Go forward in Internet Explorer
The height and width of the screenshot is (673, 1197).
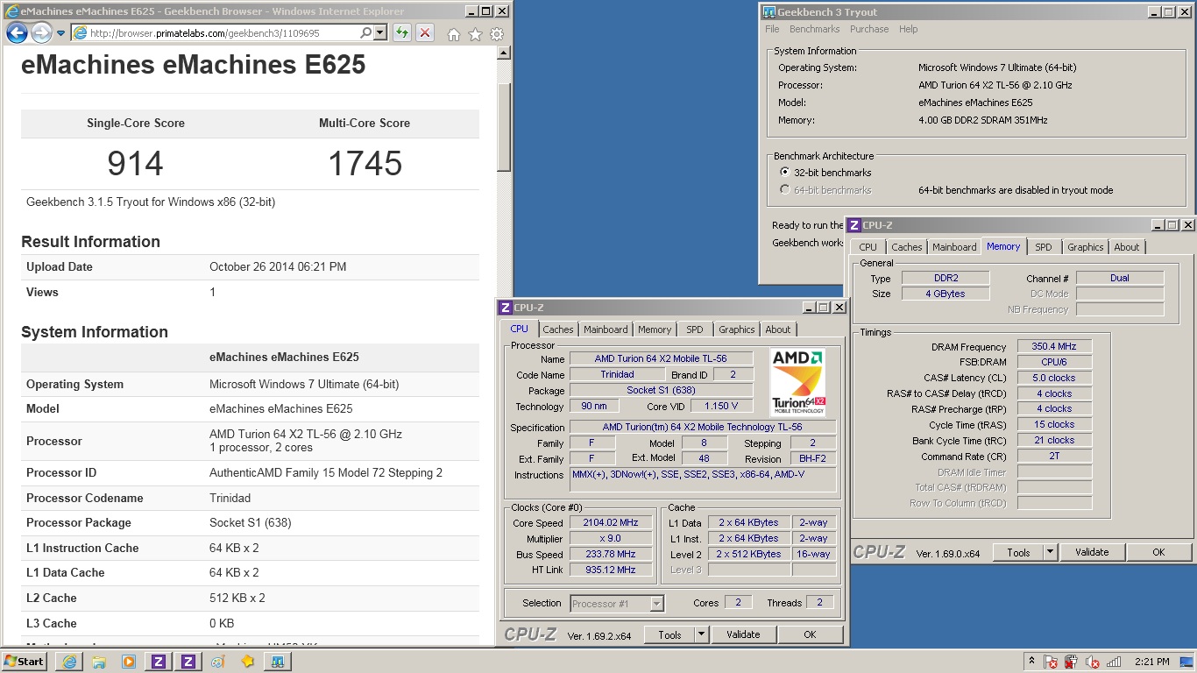coord(41,32)
